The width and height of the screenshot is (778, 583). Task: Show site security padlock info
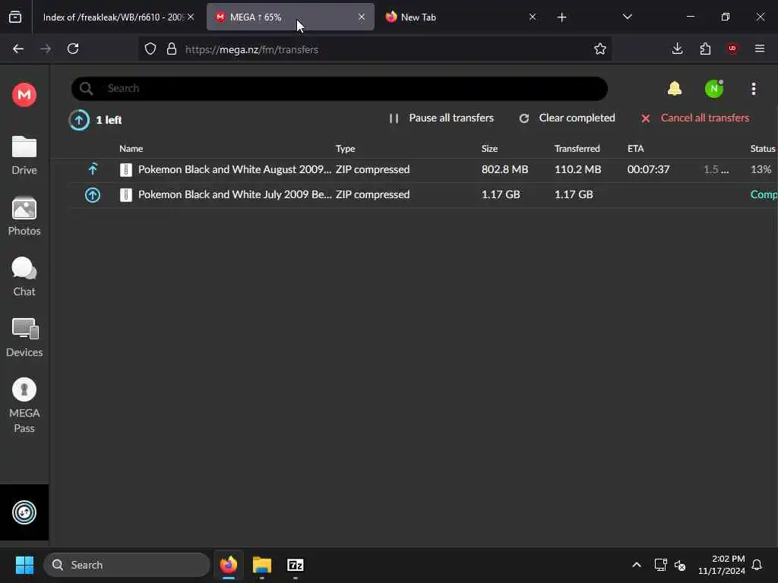[172, 49]
